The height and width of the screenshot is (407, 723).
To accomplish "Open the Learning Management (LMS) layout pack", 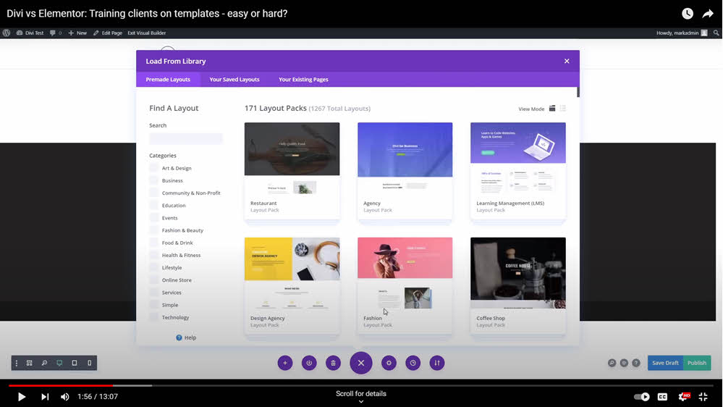I will pyautogui.click(x=517, y=159).
